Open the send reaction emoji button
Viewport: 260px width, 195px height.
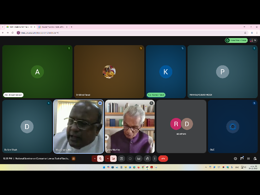130,159
